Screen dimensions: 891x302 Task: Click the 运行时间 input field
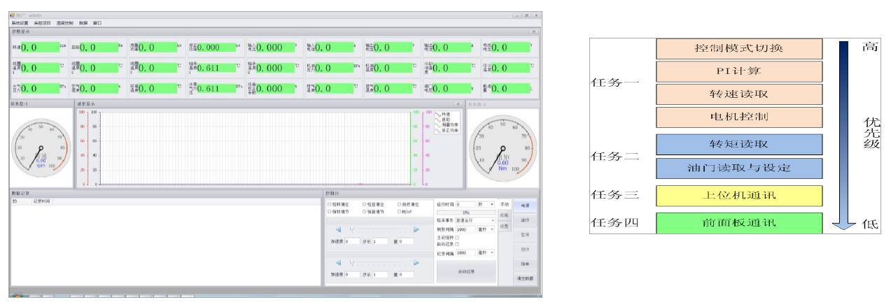coord(466,203)
